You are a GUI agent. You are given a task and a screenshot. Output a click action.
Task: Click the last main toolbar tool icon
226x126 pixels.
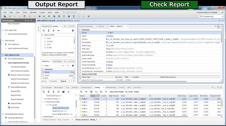[89, 17]
